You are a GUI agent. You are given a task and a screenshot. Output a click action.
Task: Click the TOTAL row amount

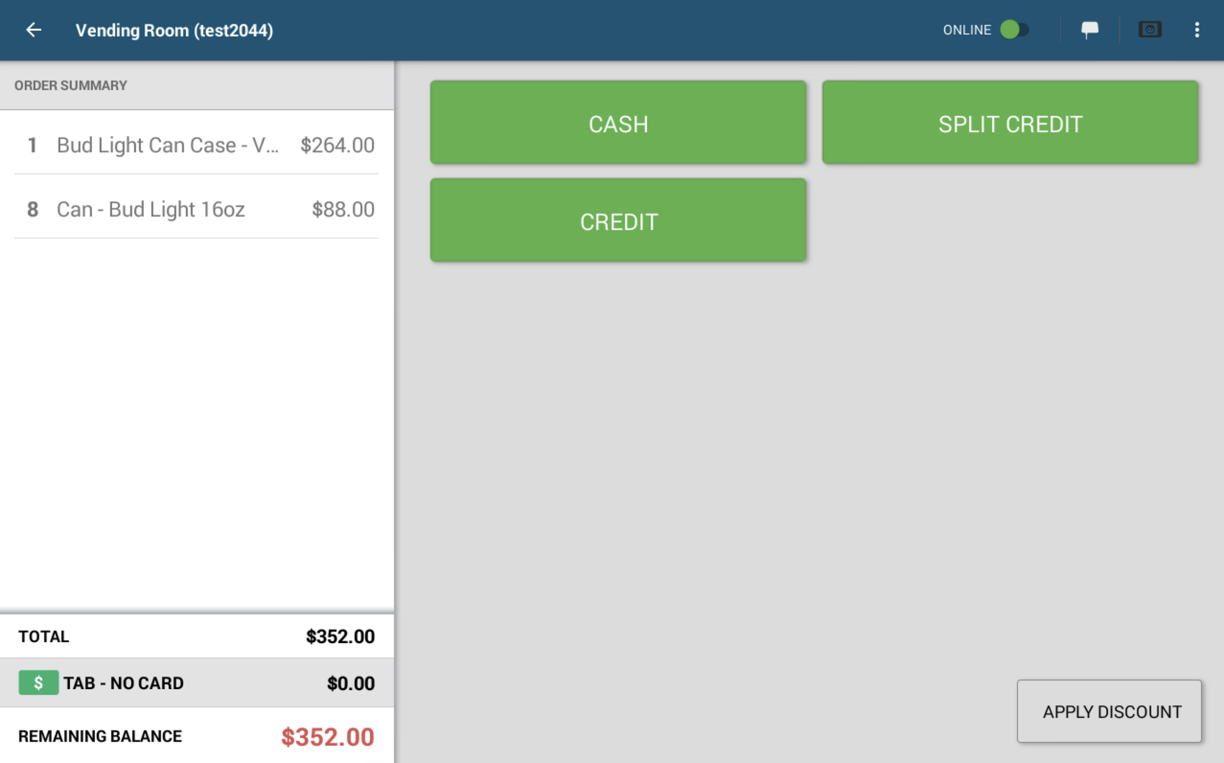click(x=340, y=636)
